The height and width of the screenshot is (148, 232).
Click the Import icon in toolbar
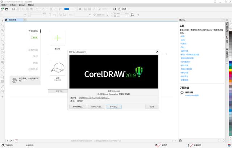pyautogui.click(x=51, y=9)
